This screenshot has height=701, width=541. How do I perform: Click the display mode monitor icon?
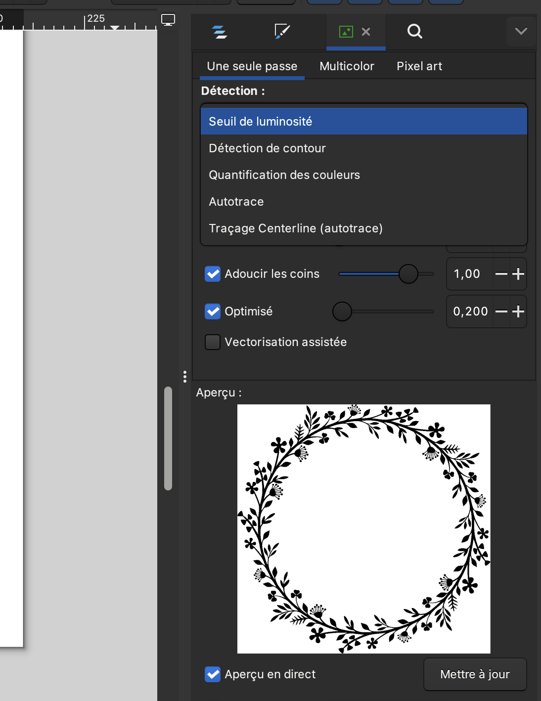pos(168,20)
